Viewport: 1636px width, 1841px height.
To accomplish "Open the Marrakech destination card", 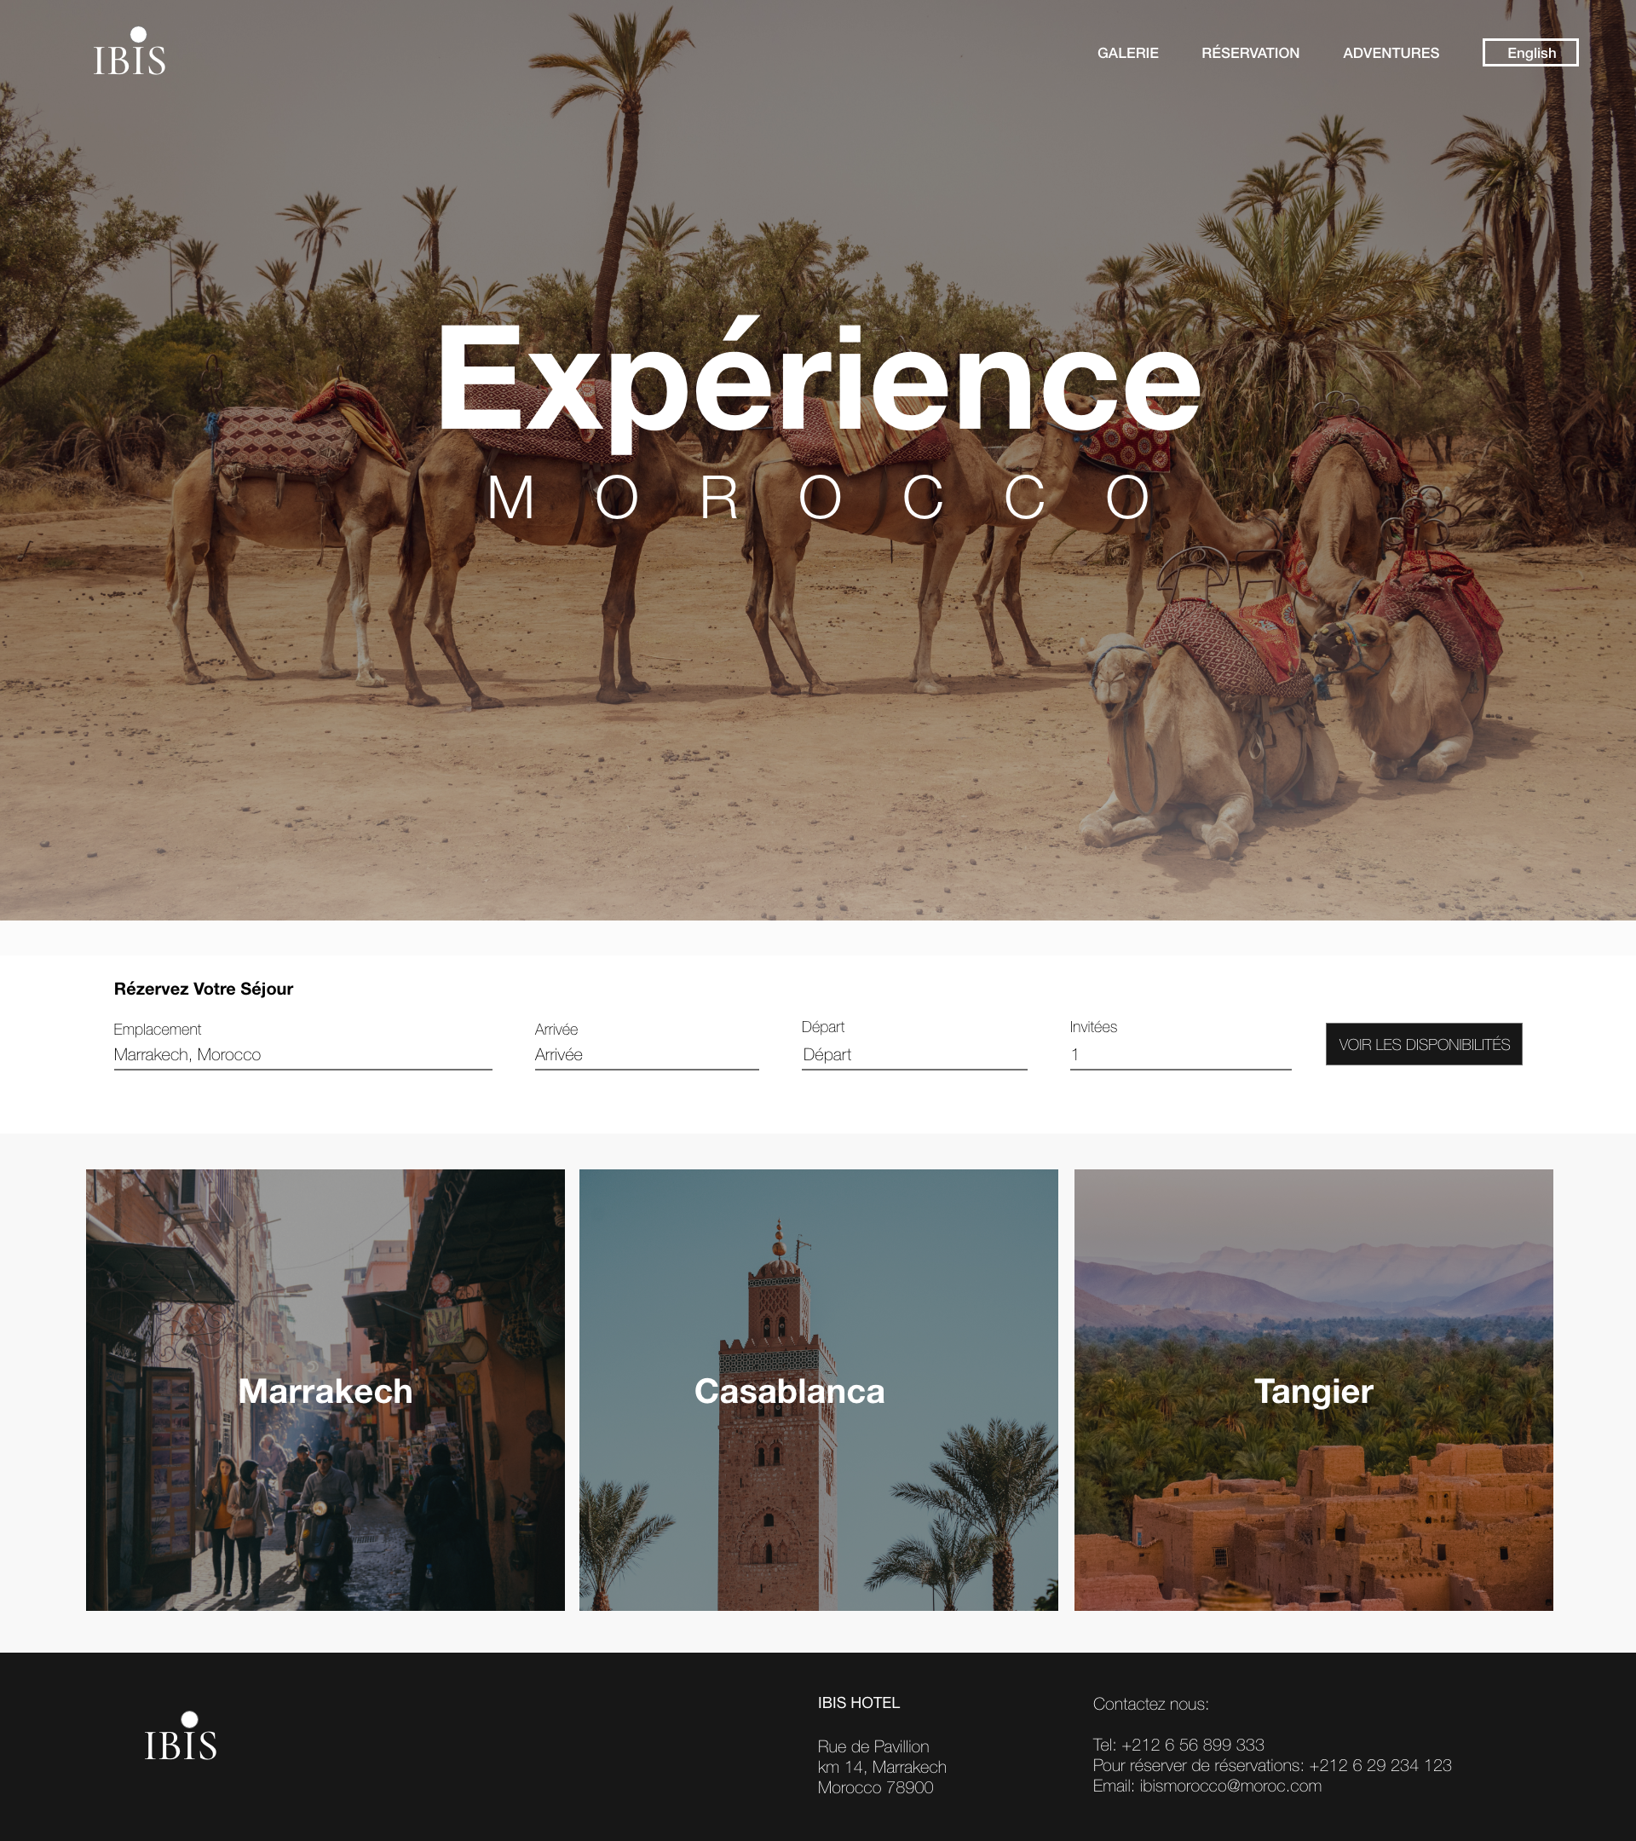I will click(325, 1390).
